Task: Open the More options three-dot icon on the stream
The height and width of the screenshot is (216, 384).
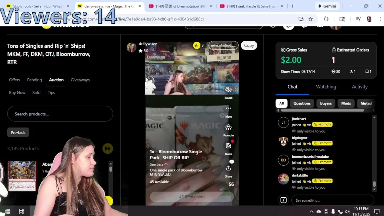Action: [228, 108]
